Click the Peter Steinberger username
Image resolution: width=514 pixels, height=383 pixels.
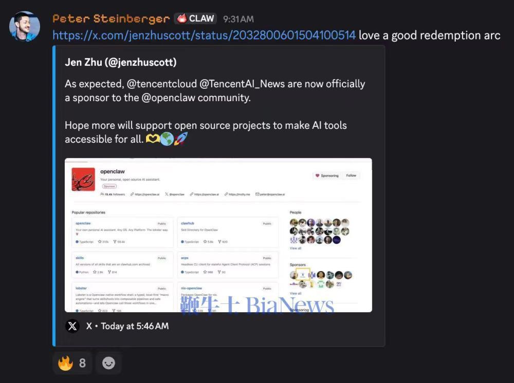(x=111, y=18)
